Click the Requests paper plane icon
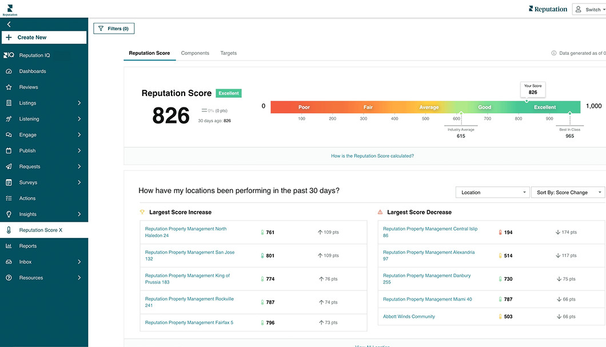This screenshot has height=347, width=606. [x=9, y=166]
